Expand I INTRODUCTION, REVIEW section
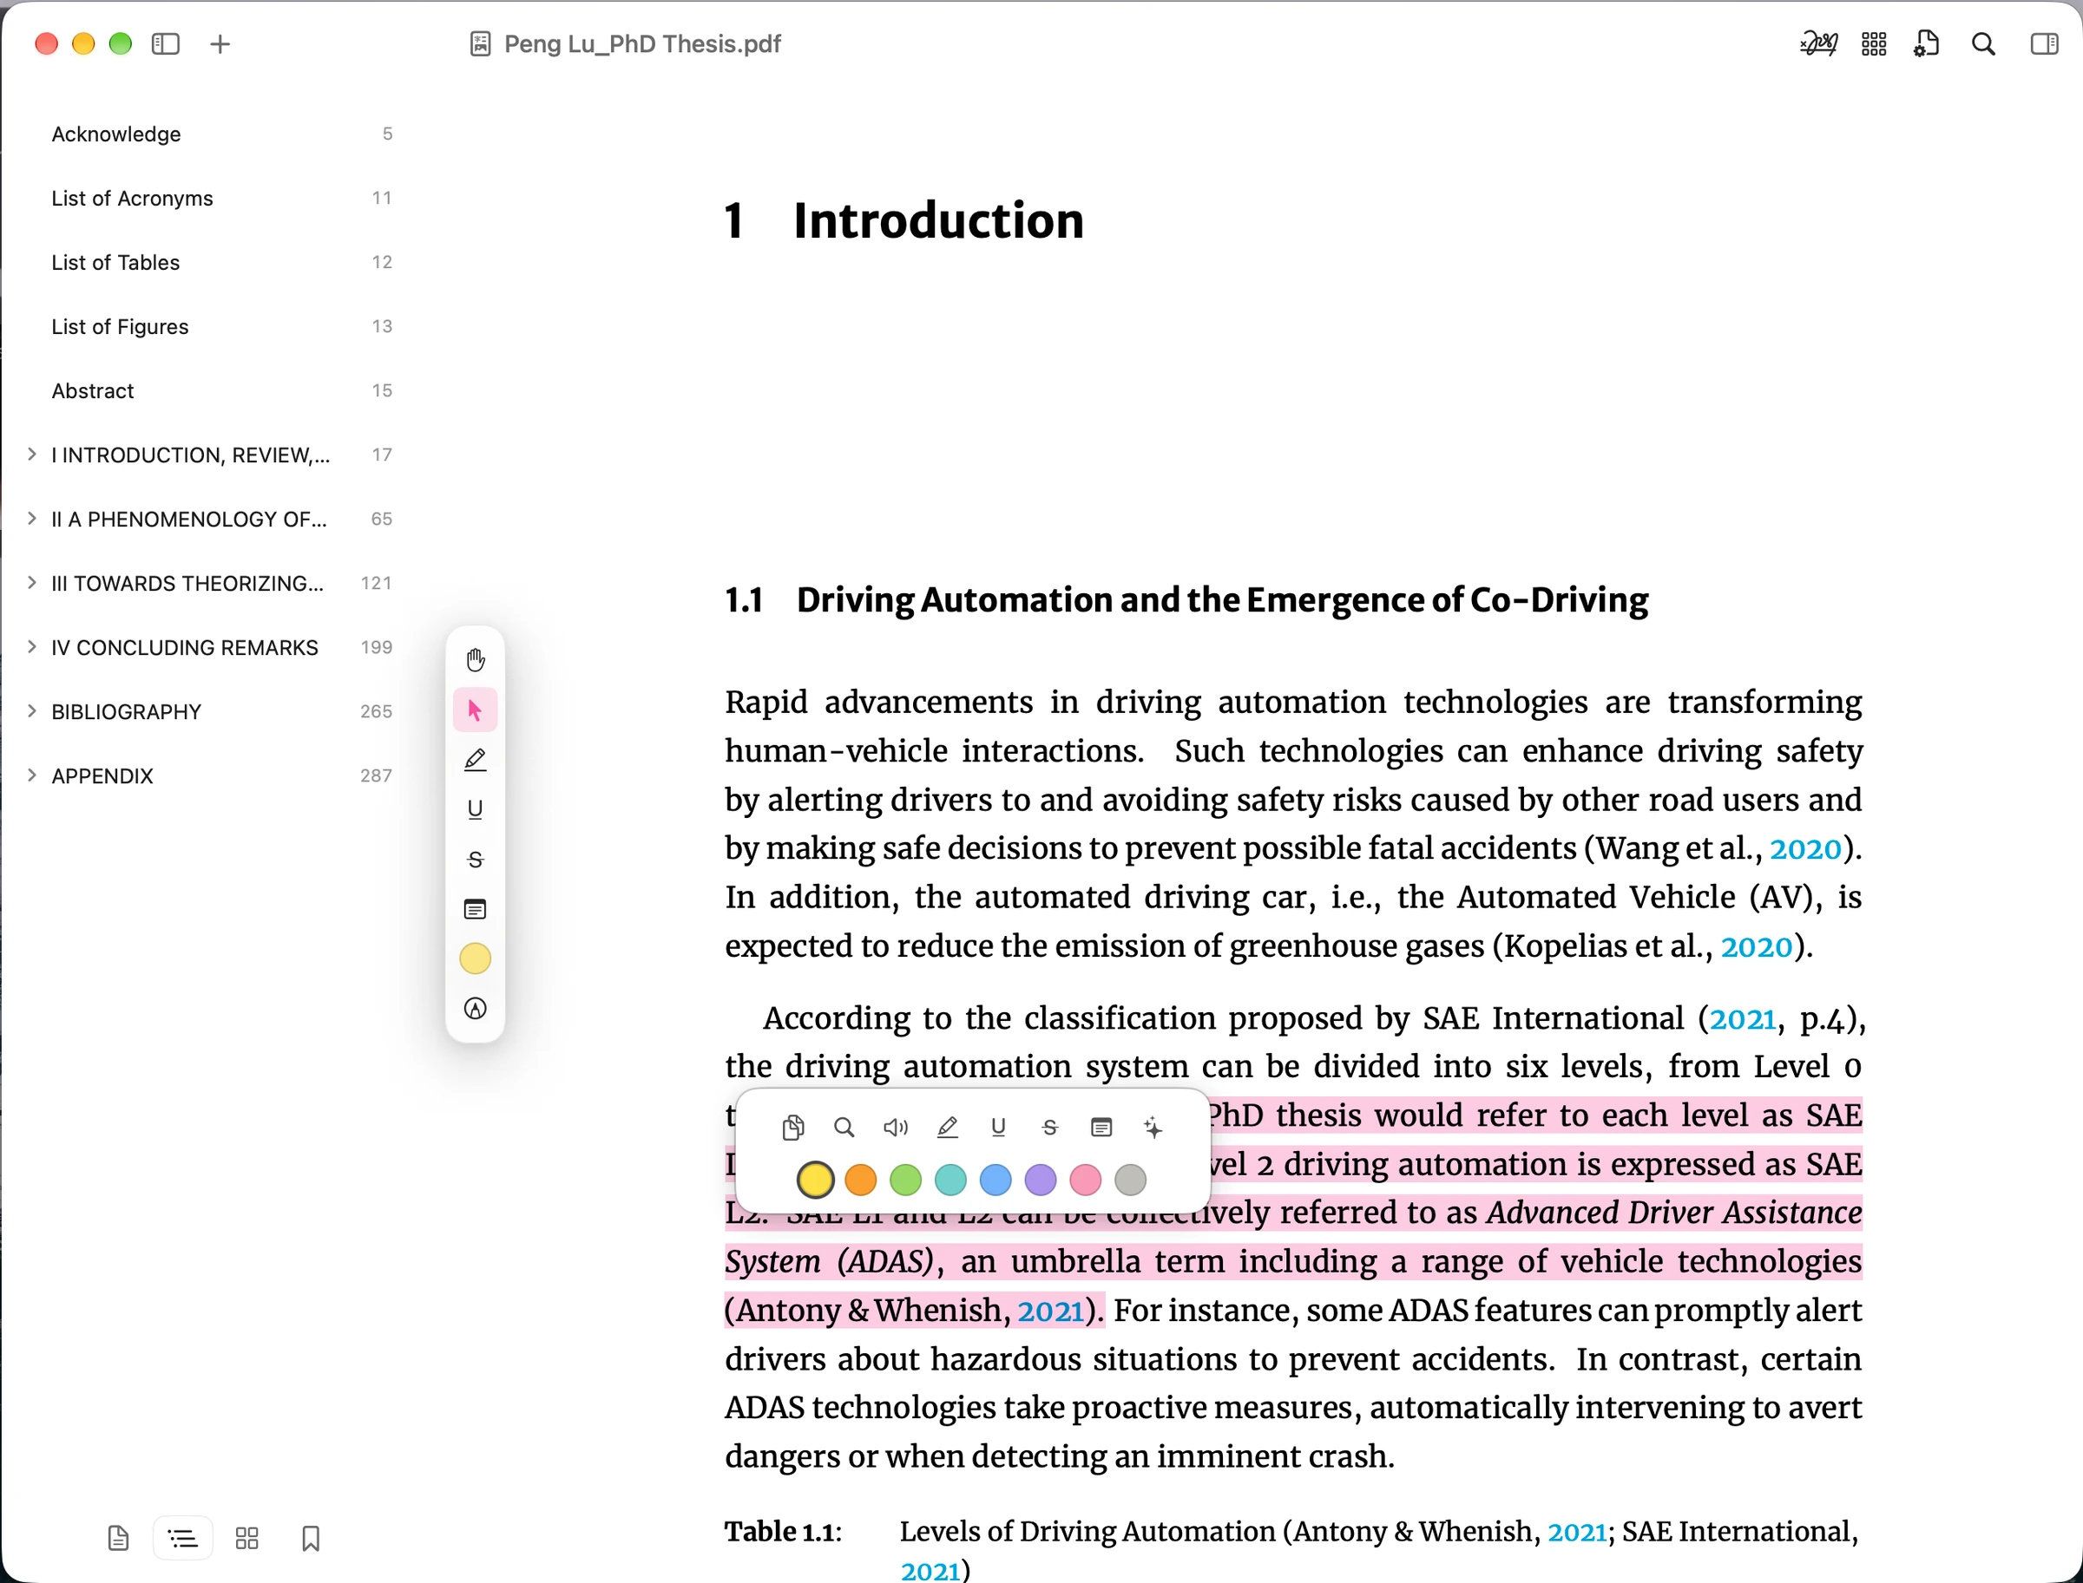 (x=32, y=455)
